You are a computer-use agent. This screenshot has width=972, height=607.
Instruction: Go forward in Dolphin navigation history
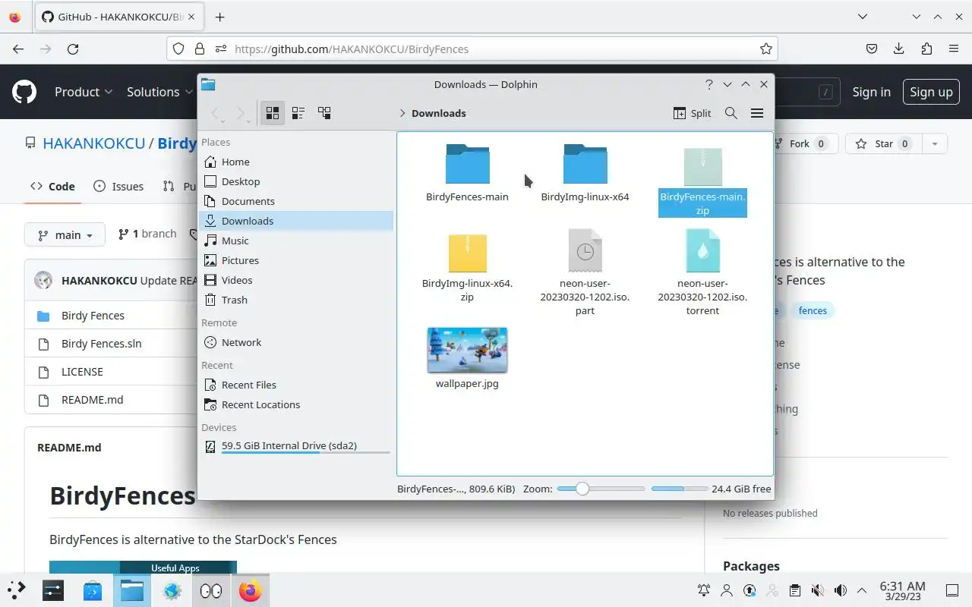coord(241,113)
